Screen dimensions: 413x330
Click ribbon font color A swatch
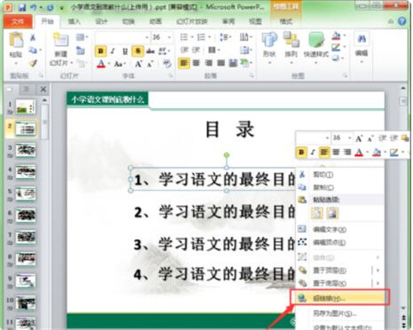click(x=101, y=64)
